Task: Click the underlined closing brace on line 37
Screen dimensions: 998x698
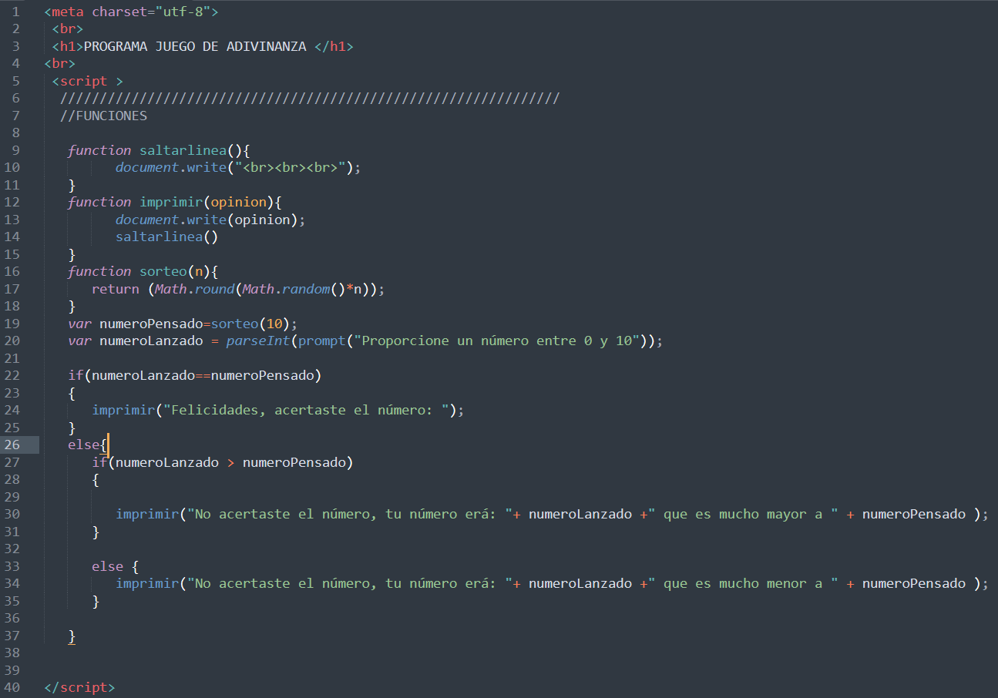Action: tap(72, 636)
